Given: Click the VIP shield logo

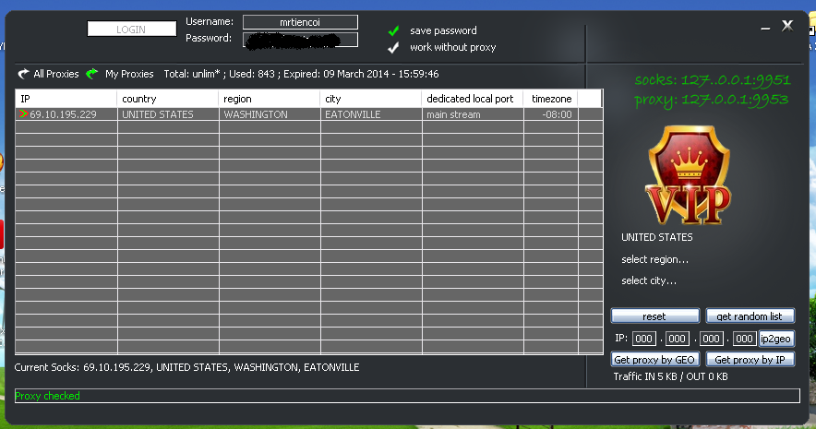Looking at the screenshot, I should [x=689, y=175].
